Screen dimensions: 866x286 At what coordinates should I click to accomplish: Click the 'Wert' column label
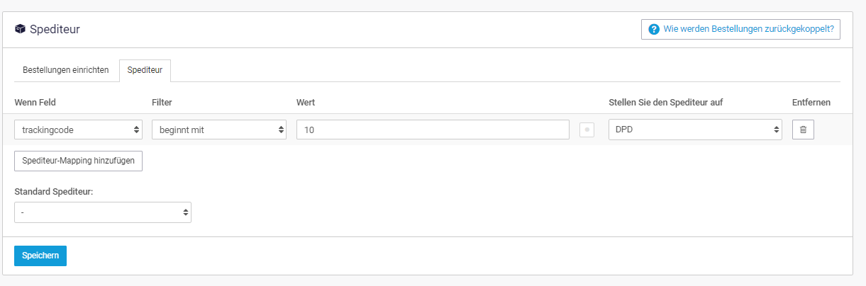pyautogui.click(x=306, y=103)
